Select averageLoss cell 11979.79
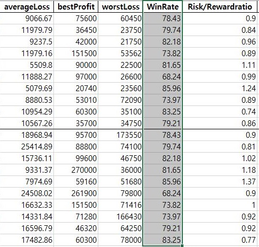The width and height of the screenshot is (259, 247). pyautogui.click(x=27, y=30)
